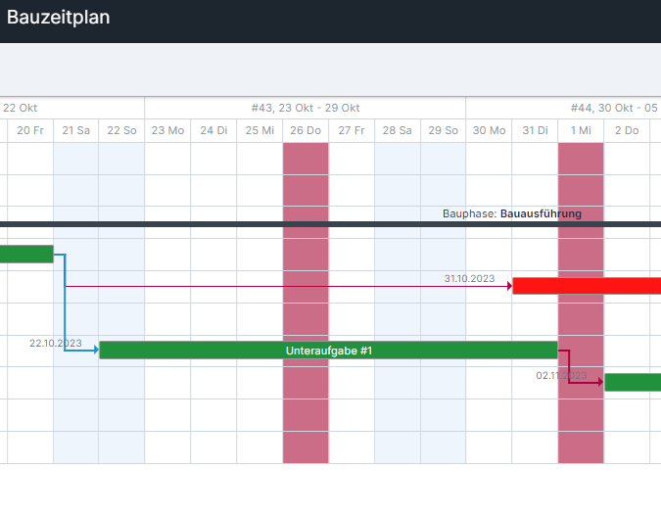
Task: Click the green bar ending on 20 Fr
Action: coord(26,255)
